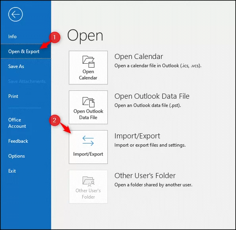This screenshot has height=230, width=236.
Task: Click the Open Outlook Data File heading
Action: [x=152, y=96]
